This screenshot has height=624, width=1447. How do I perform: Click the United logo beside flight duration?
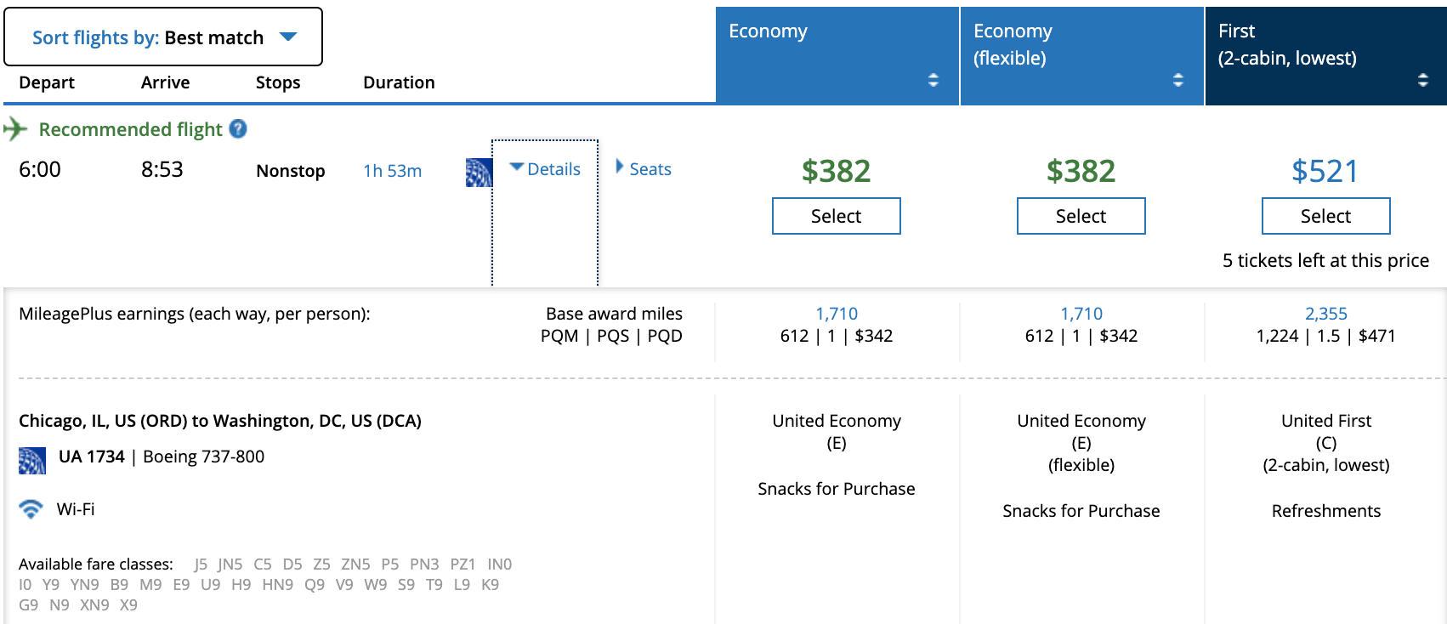[x=479, y=173]
